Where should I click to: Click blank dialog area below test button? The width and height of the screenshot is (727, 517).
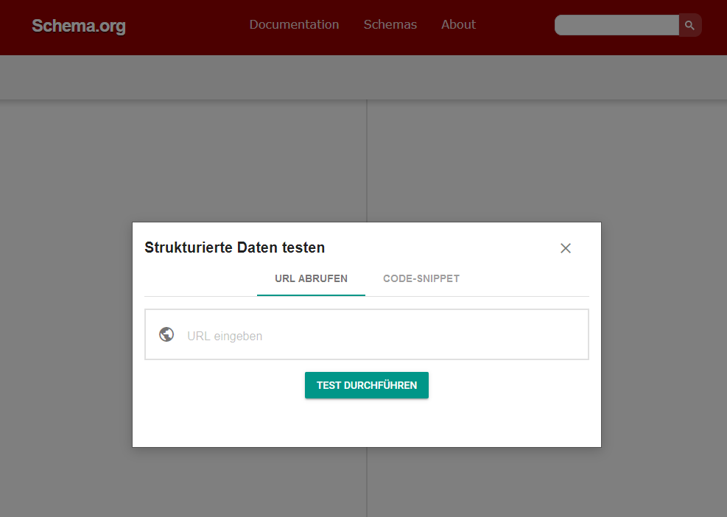point(367,423)
